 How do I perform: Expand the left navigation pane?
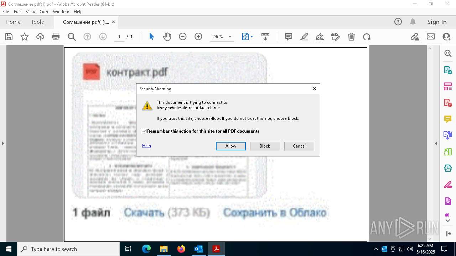coord(3,143)
